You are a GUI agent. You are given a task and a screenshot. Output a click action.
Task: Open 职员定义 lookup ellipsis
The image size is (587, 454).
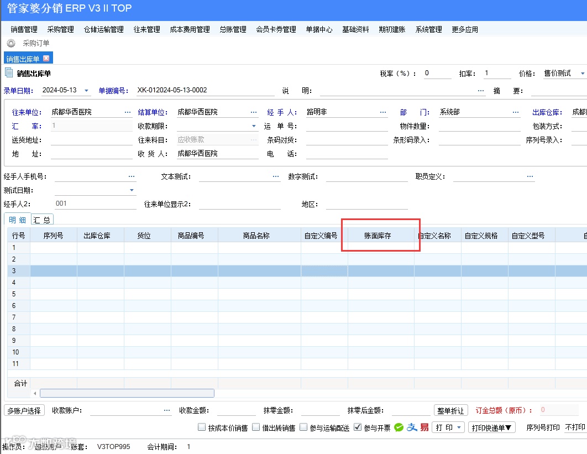click(x=530, y=176)
